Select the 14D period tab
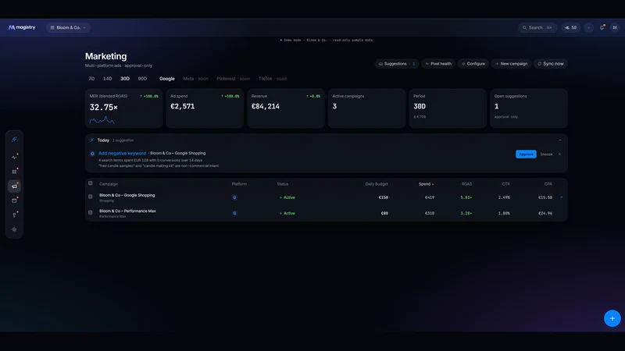Image resolution: width=625 pixels, height=351 pixels. click(108, 79)
